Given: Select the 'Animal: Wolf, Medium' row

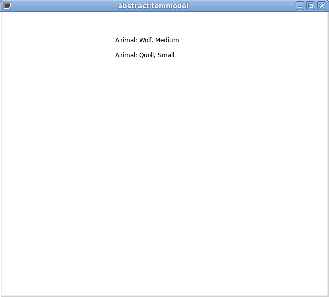Looking at the screenshot, I should tap(147, 40).
